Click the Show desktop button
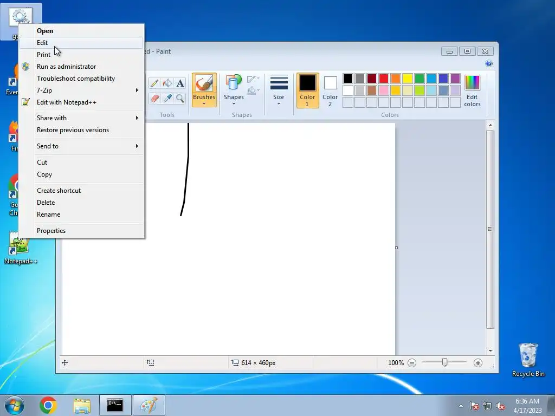555x416 pixels. point(551,405)
